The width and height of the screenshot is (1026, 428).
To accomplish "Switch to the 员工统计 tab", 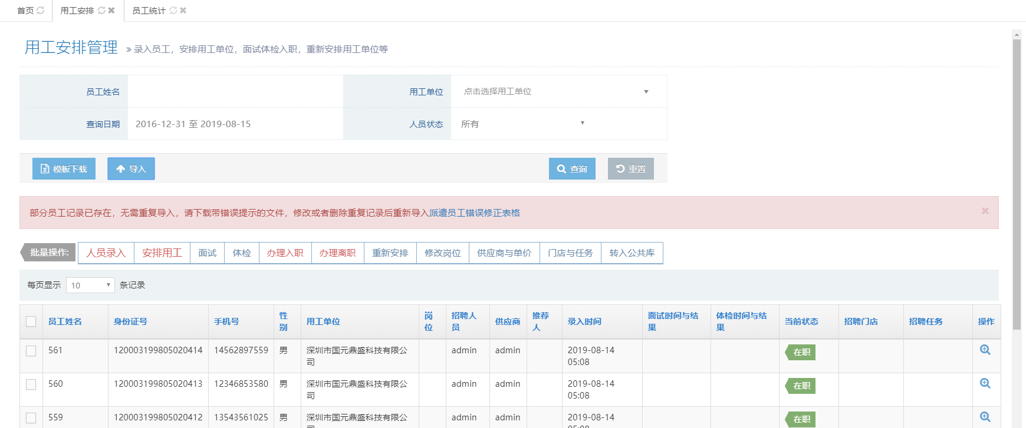I will click(x=149, y=11).
